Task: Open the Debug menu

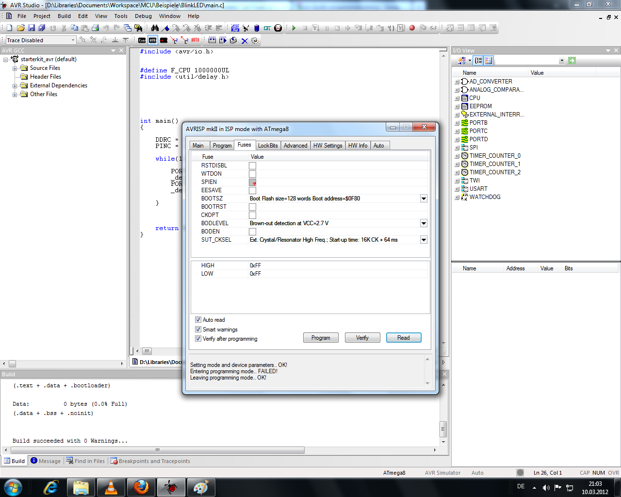Action: [x=143, y=16]
